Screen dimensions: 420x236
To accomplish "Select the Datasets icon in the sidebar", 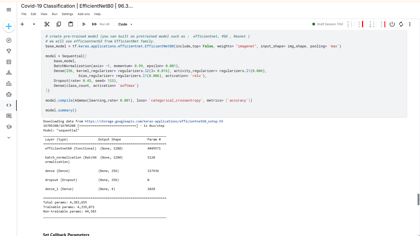I will click(9, 62).
